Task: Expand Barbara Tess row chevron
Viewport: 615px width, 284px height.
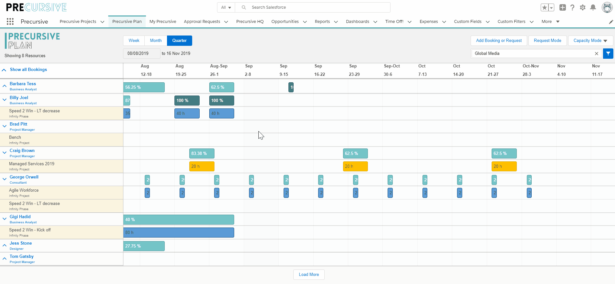Action: point(5,86)
